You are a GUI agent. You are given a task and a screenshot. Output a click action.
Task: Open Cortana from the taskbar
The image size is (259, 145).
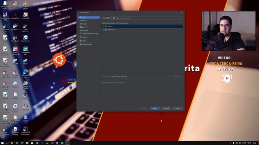[x=12, y=143]
